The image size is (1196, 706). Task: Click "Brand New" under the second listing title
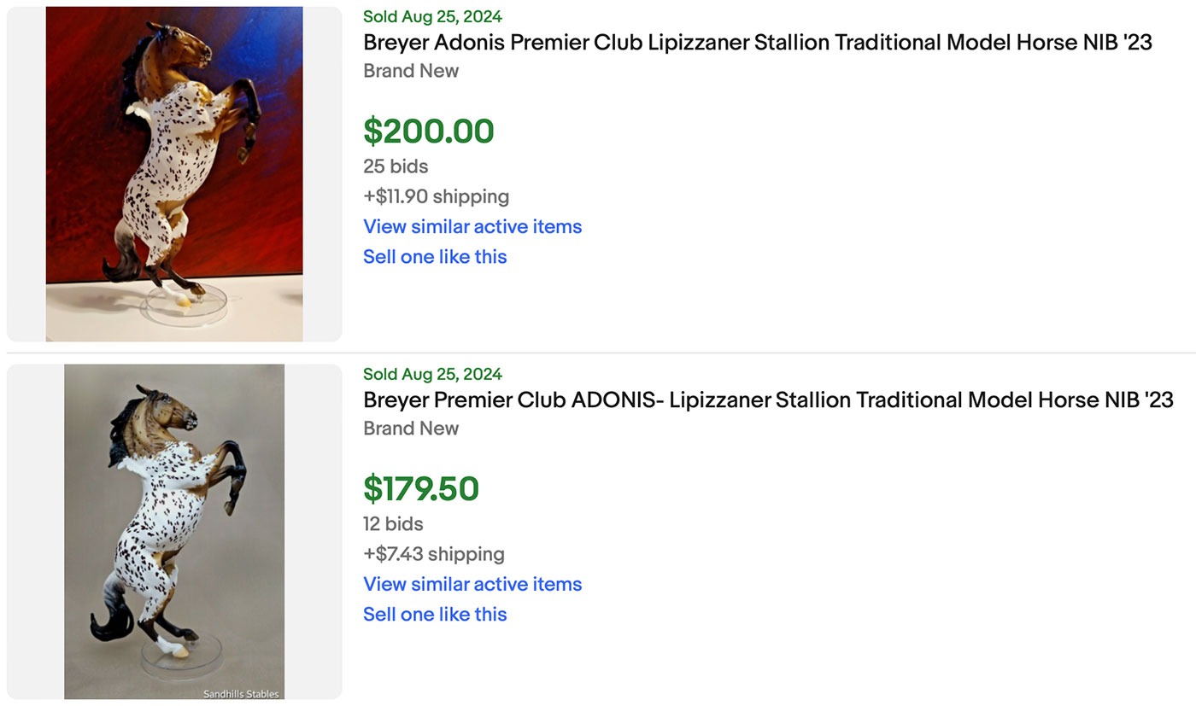pyautogui.click(x=411, y=429)
